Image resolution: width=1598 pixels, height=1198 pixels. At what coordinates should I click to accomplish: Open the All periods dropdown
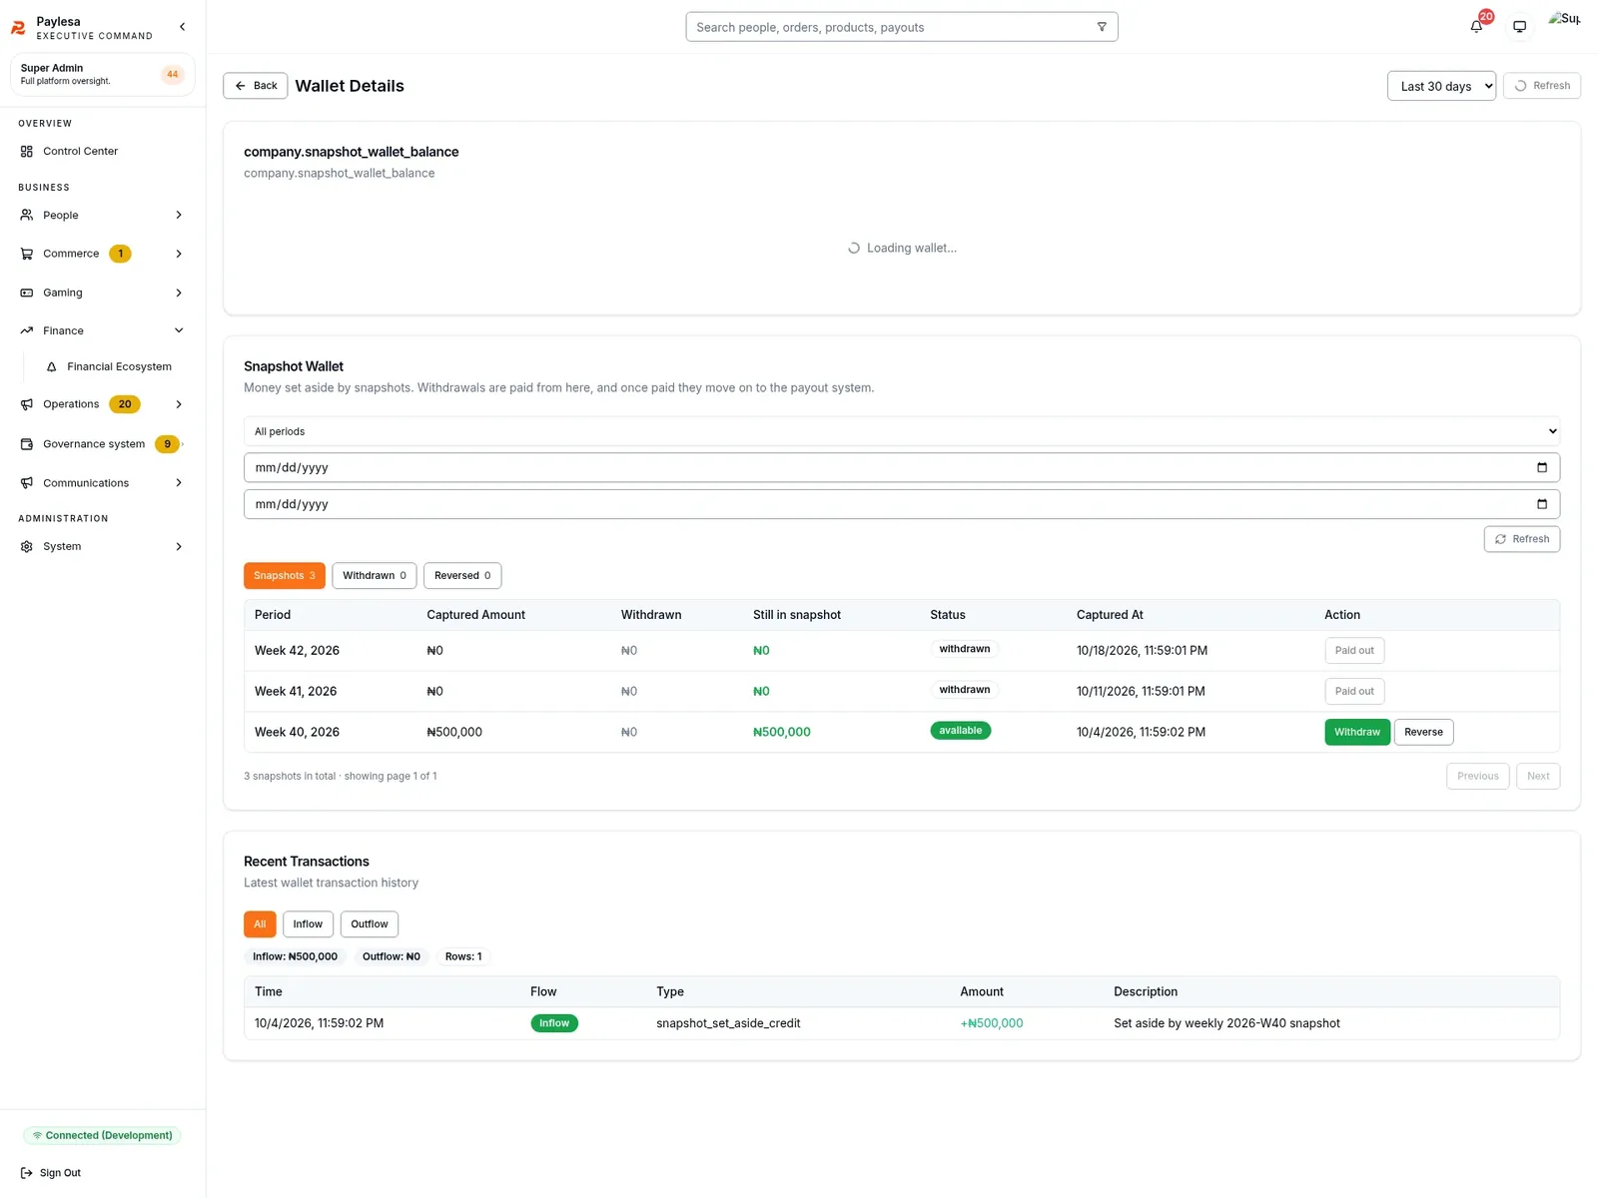pyautogui.click(x=902, y=431)
